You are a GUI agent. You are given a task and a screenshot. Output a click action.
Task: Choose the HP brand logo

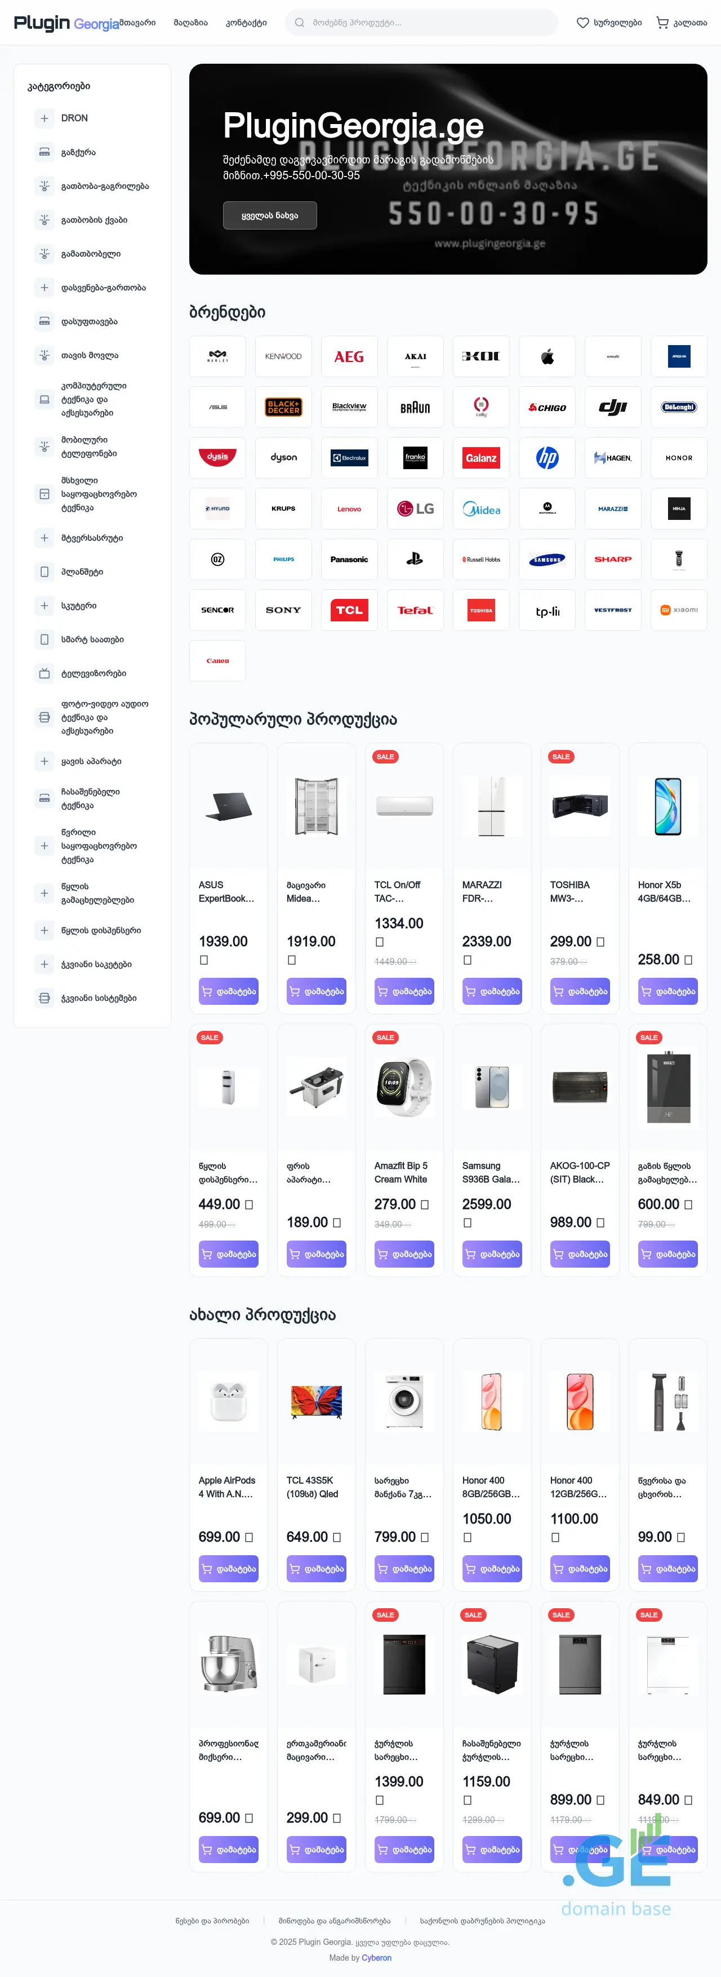547,458
